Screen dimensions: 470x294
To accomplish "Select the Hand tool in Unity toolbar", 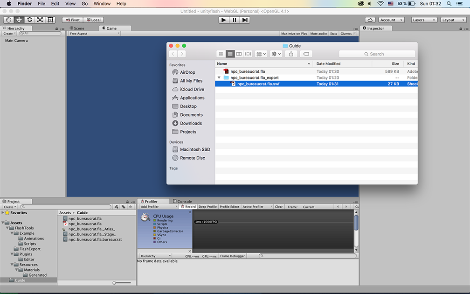I will point(9,20).
